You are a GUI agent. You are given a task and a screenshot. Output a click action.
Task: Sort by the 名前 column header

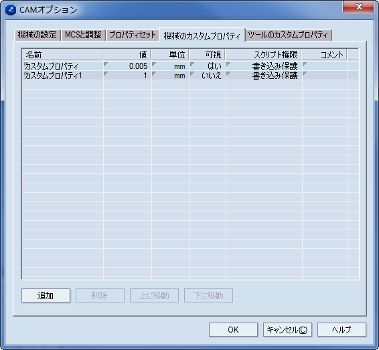pos(62,54)
